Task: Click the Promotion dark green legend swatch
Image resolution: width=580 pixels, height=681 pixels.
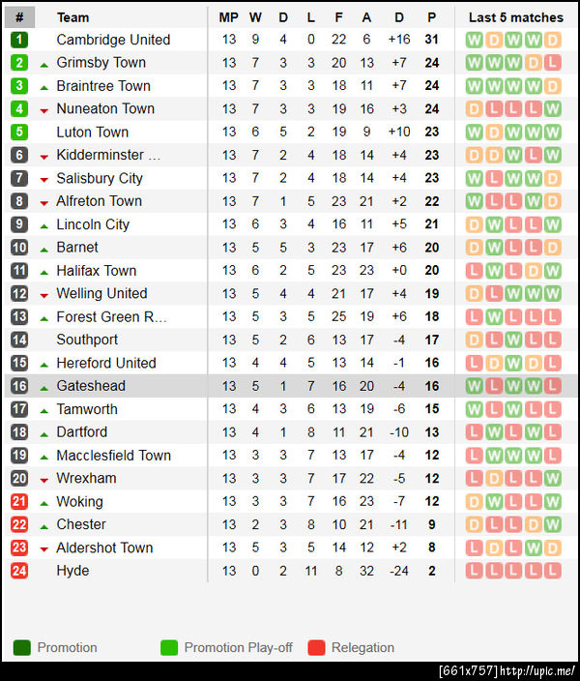Action: click(21, 648)
